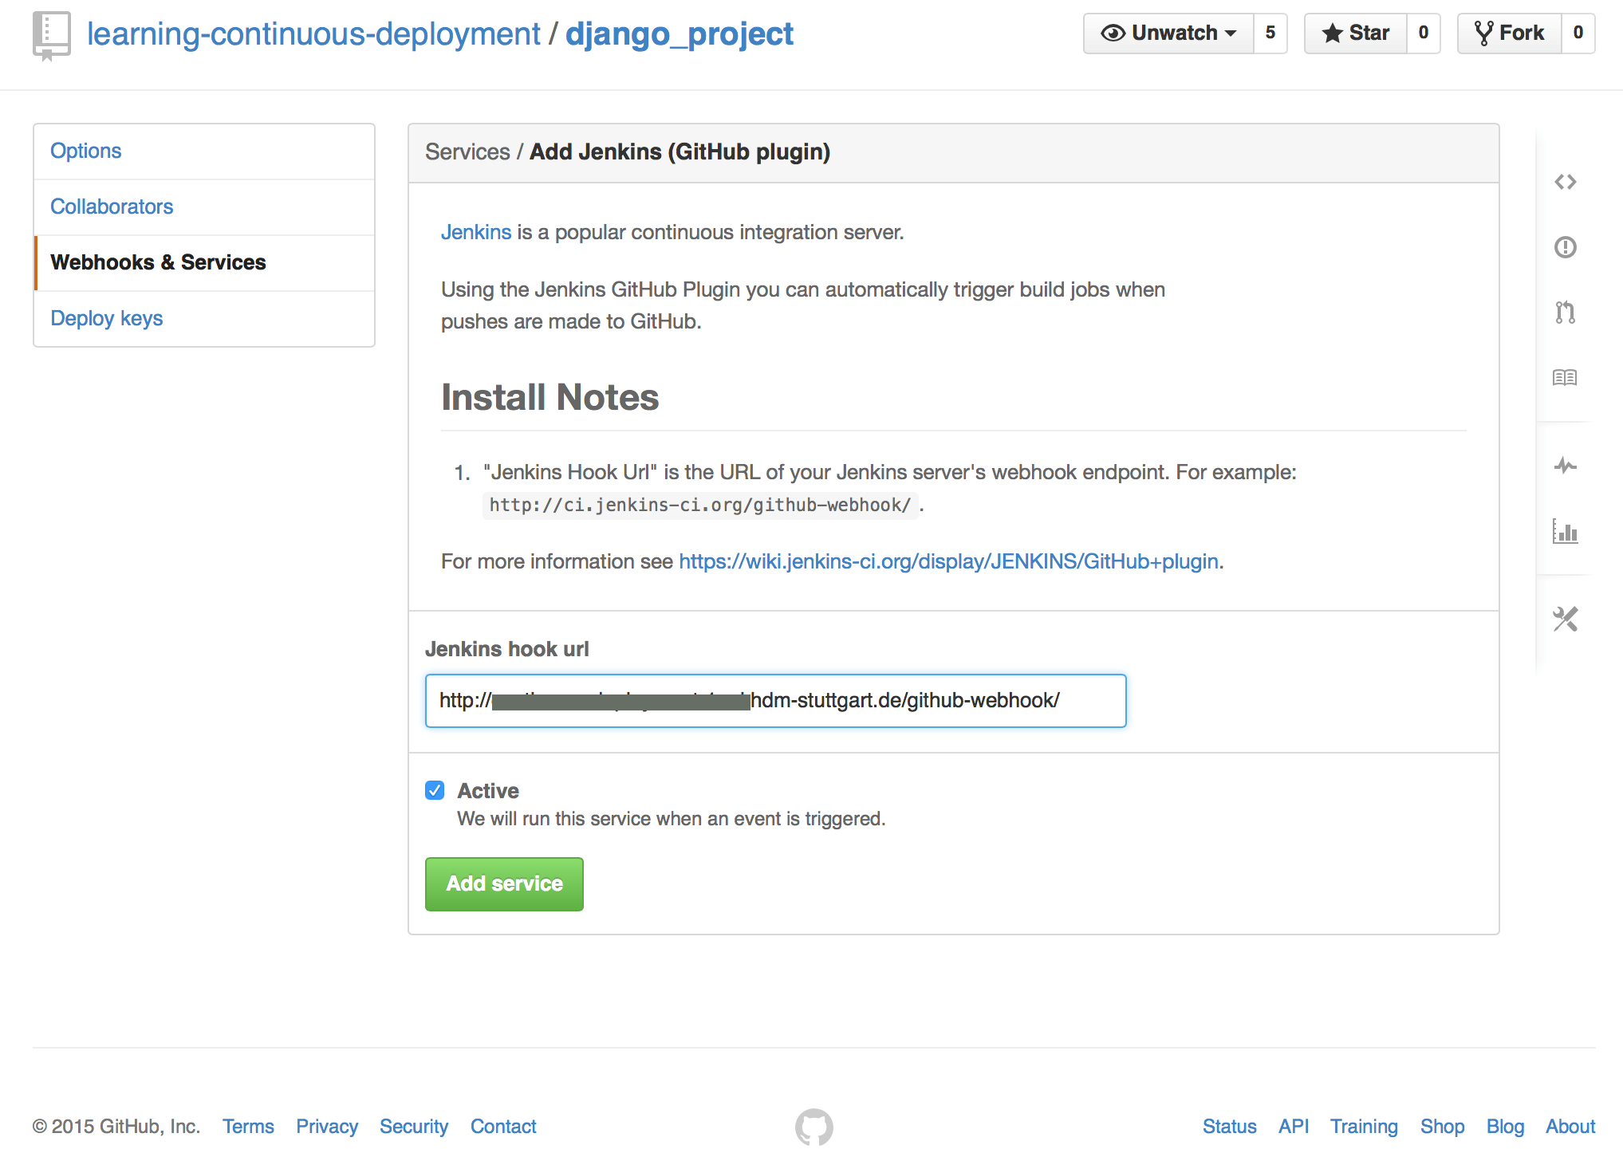Image resolution: width=1623 pixels, height=1149 pixels.
Task: Click the repository book icon
Action: (51, 35)
